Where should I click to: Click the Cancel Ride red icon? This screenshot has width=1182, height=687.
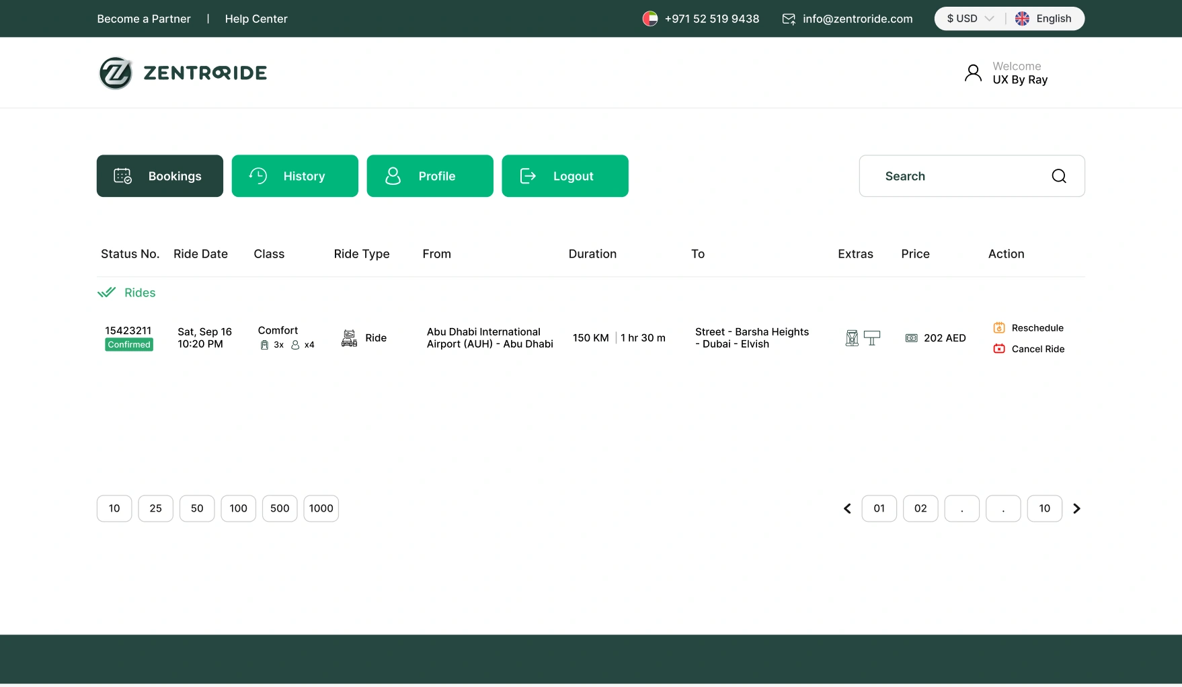pyautogui.click(x=999, y=349)
